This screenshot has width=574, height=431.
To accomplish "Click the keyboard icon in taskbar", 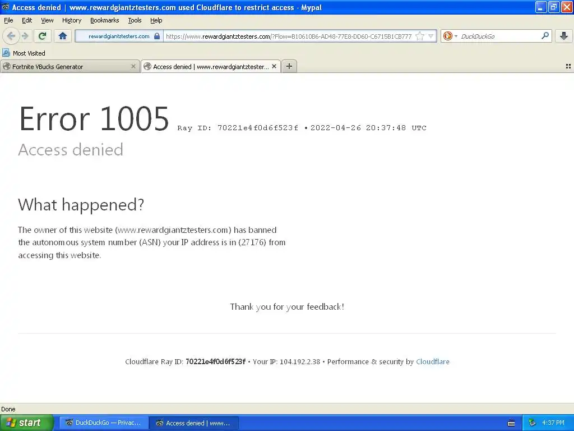I will pos(511,423).
